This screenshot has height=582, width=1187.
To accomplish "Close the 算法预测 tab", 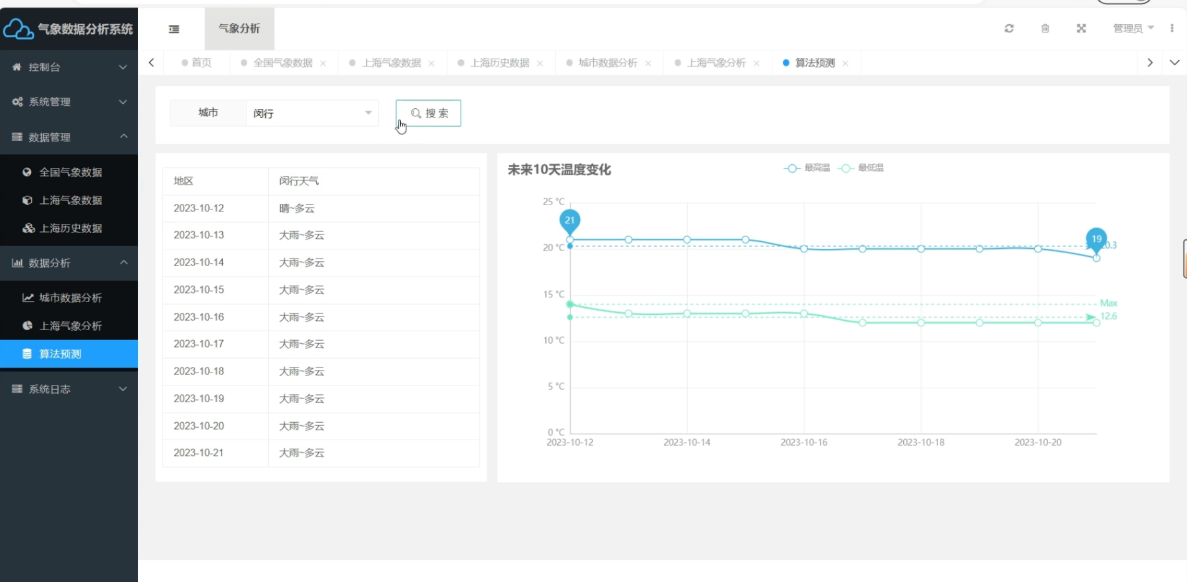I will click(x=845, y=63).
